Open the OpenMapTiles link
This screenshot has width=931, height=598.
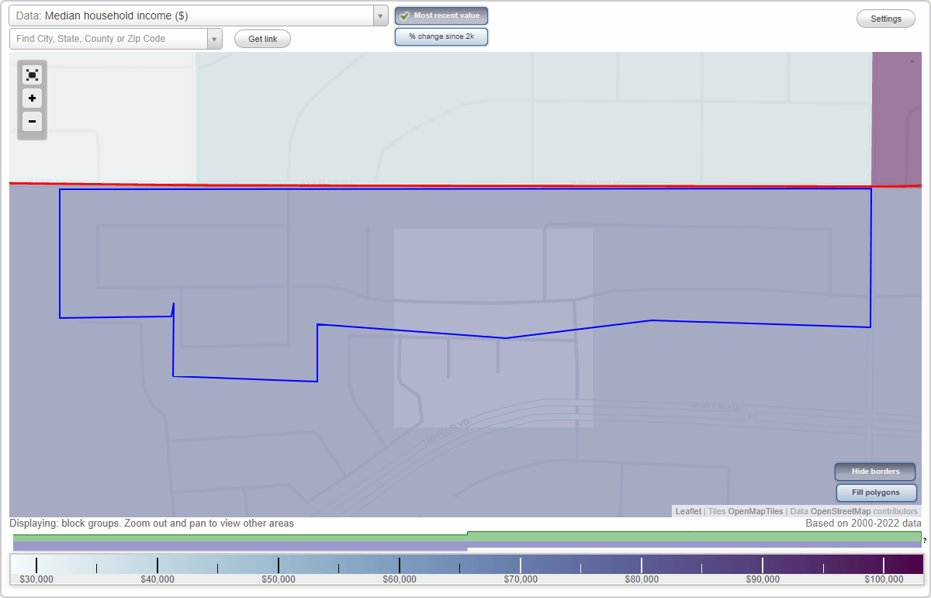click(756, 511)
